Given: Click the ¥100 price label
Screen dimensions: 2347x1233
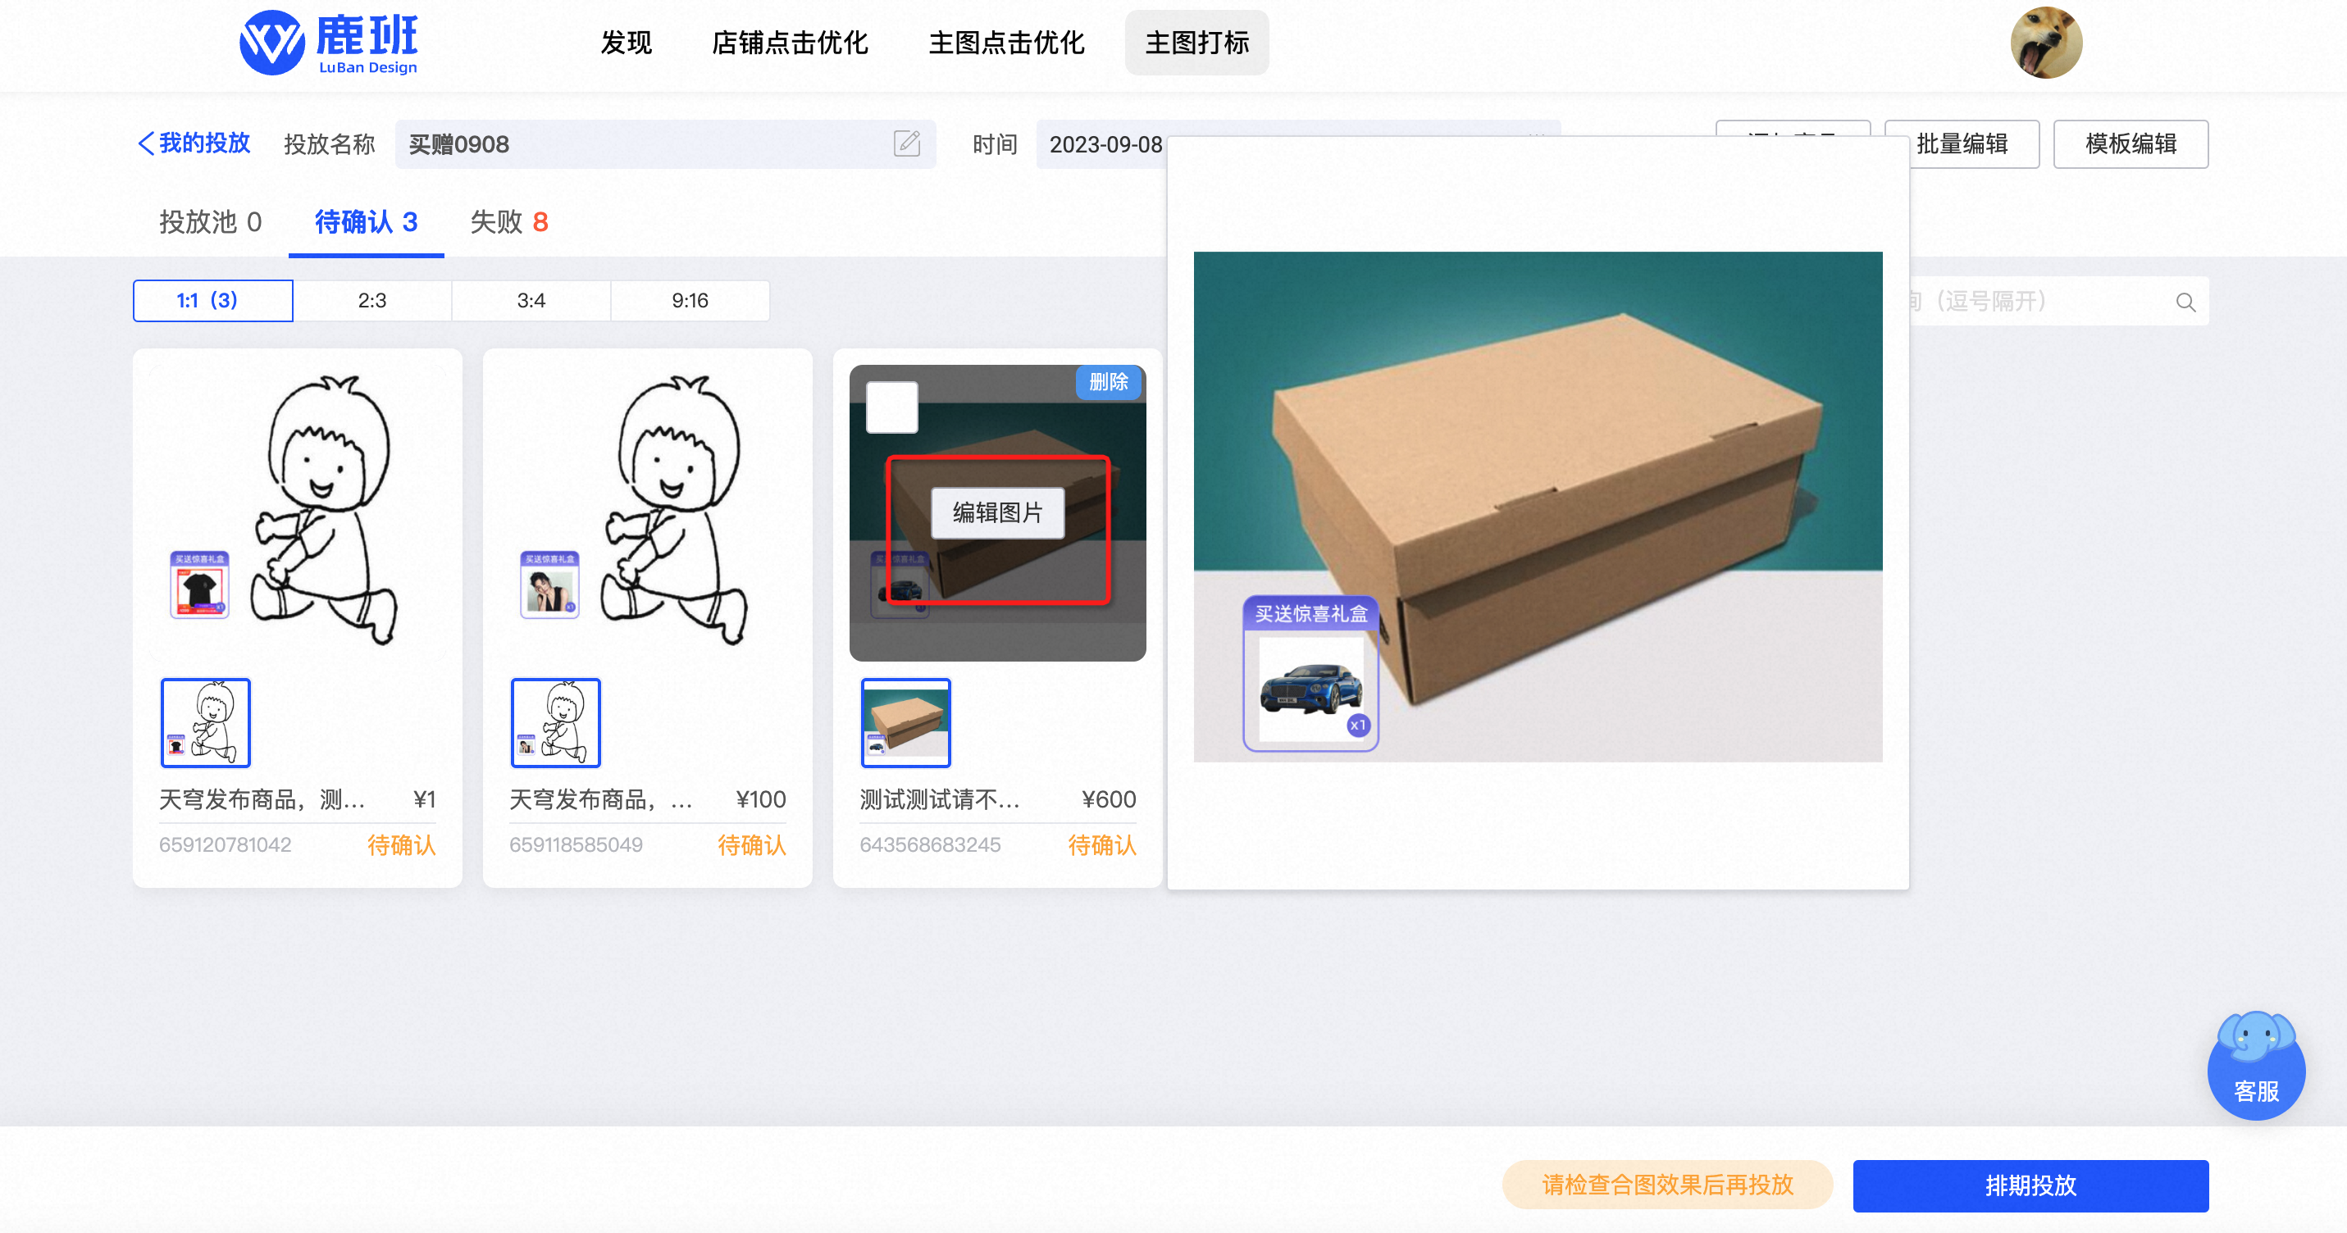Looking at the screenshot, I should pos(760,799).
